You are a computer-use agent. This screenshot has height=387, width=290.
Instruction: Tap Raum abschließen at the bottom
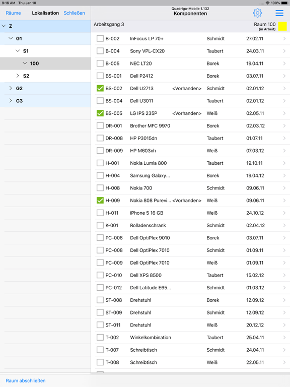pos(26,380)
